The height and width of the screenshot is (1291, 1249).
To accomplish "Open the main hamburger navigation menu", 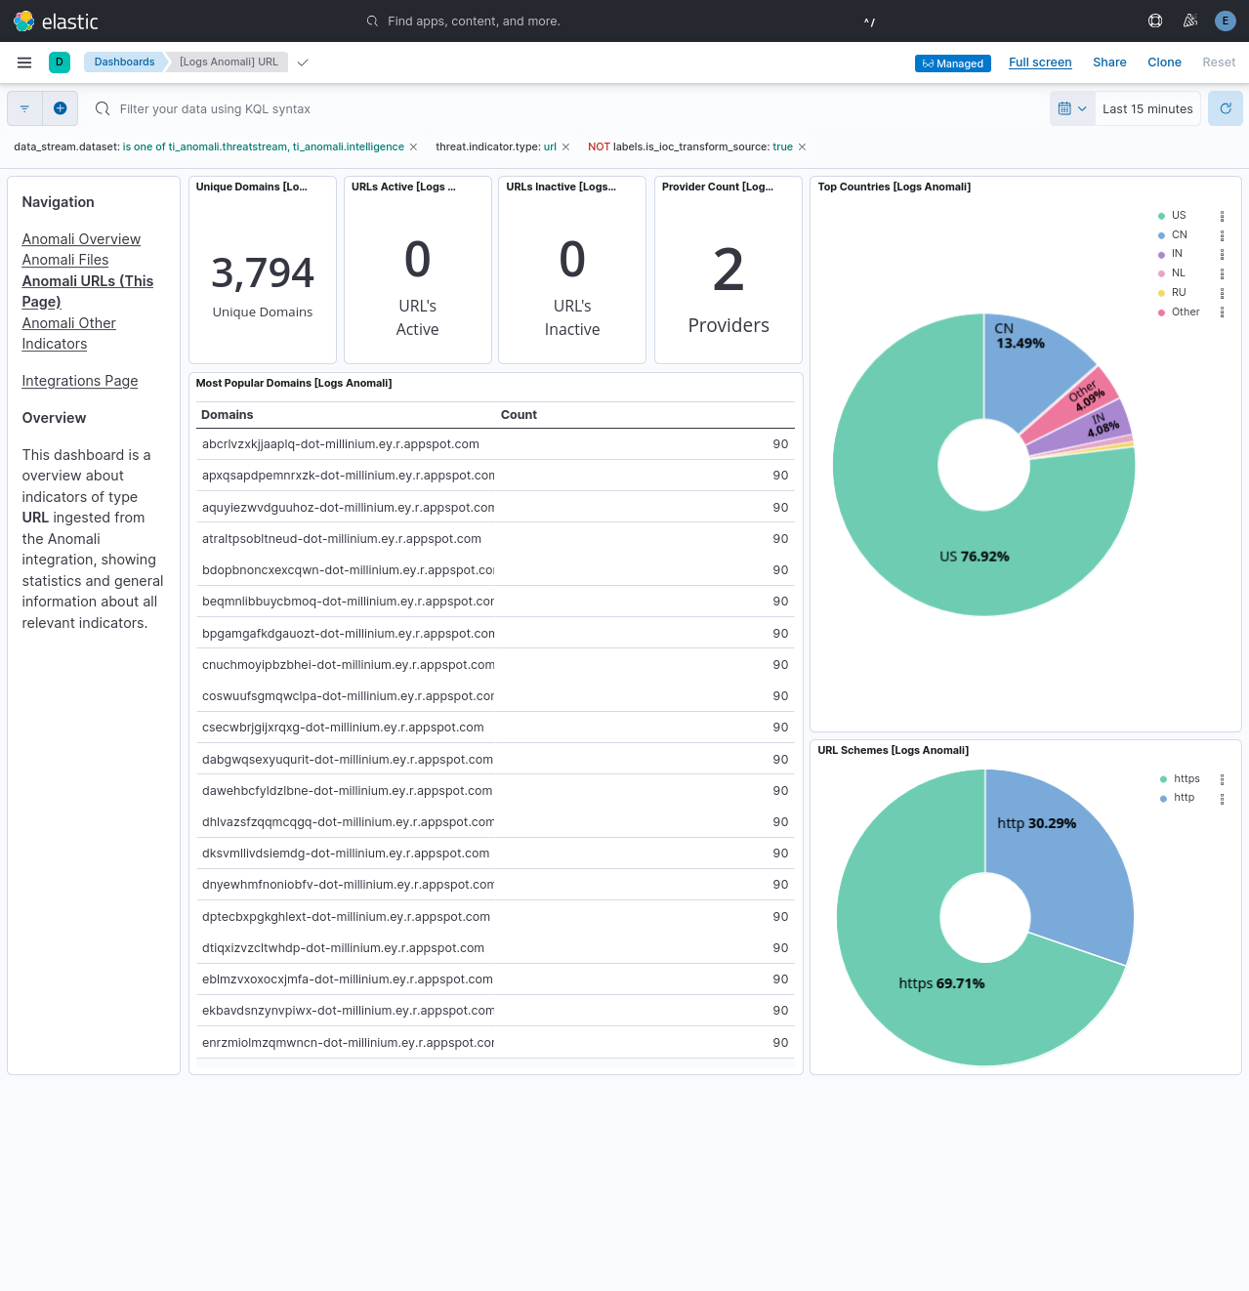I will [x=24, y=62].
